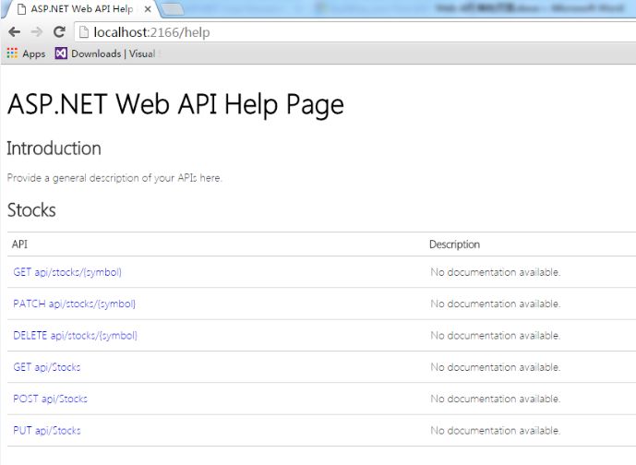
Task: Open the PATCH api/stocks/{symbol} link
Action: tap(74, 304)
